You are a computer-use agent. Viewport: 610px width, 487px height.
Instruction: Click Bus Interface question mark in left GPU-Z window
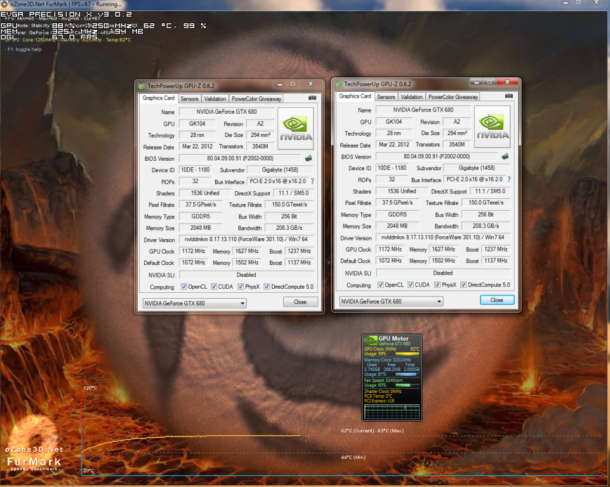click(312, 182)
